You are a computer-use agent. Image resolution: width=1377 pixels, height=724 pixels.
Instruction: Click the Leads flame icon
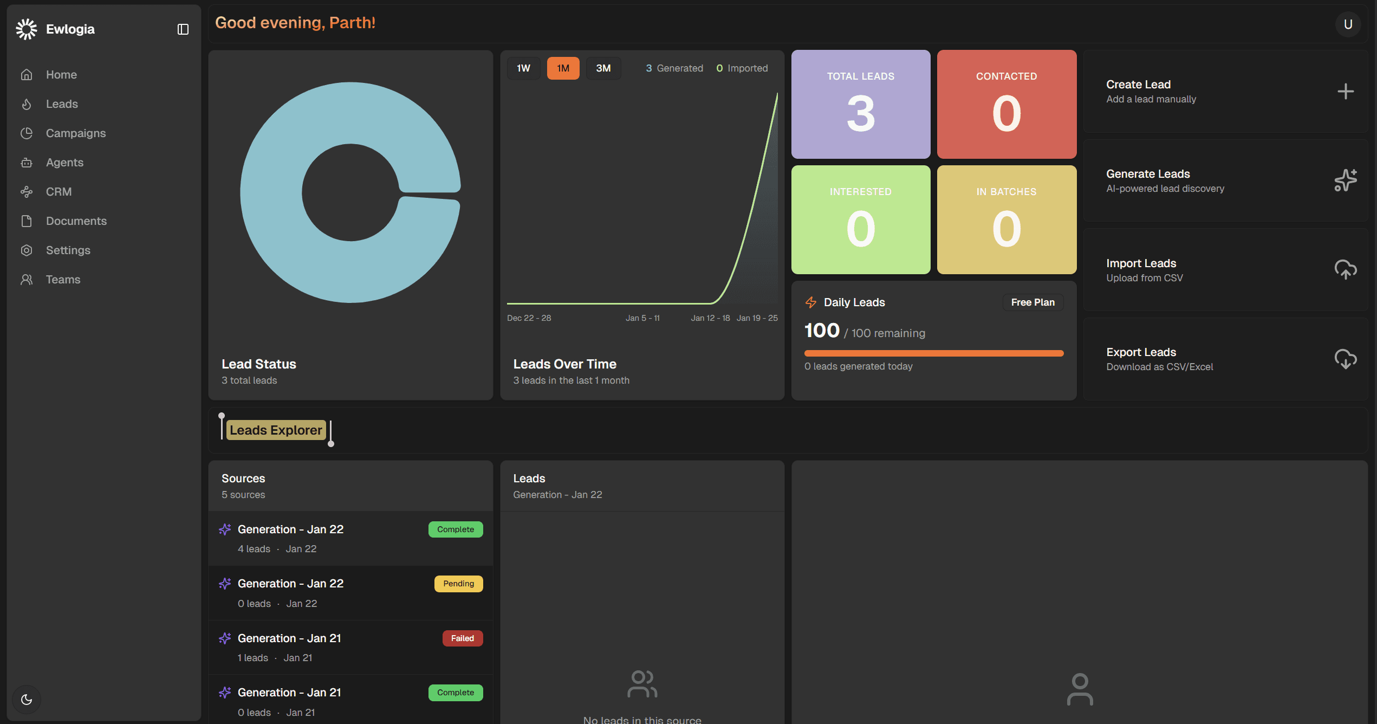click(27, 104)
